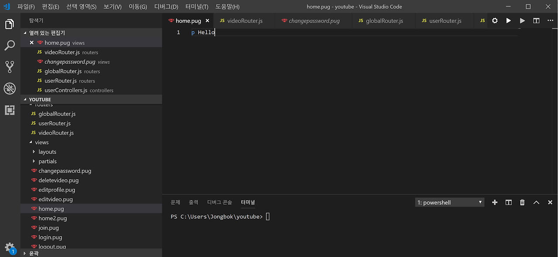Maximize panel with the up chevron

point(536,202)
